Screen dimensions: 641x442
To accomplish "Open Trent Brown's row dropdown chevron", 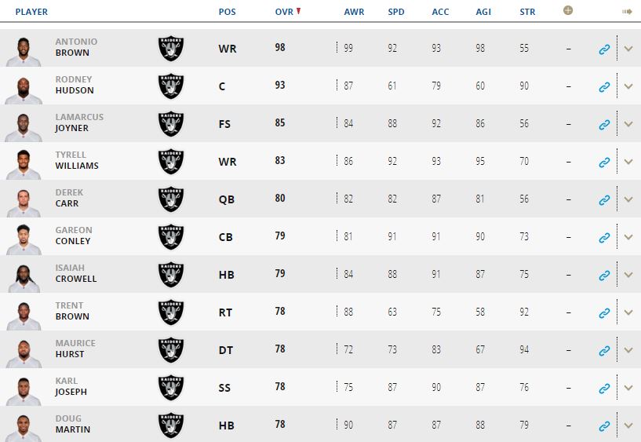I will click(x=628, y=312).
